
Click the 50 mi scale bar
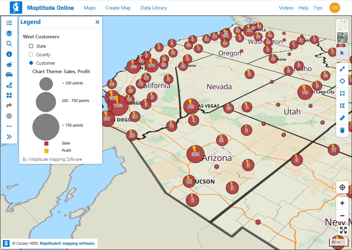pyautogui.click(x=338, y=242)
